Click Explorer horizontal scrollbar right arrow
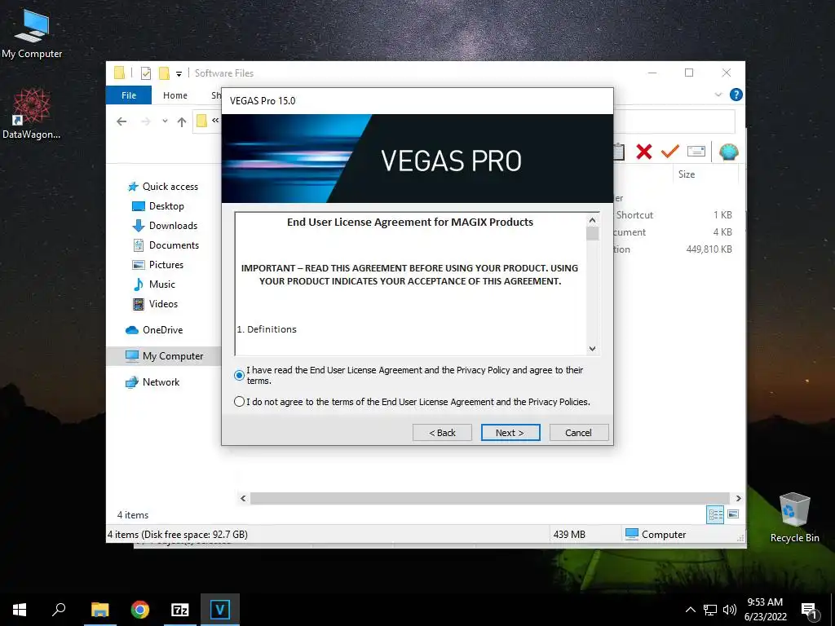The height and width of the screenshot is (626, 835). click(x=739, y=498)
